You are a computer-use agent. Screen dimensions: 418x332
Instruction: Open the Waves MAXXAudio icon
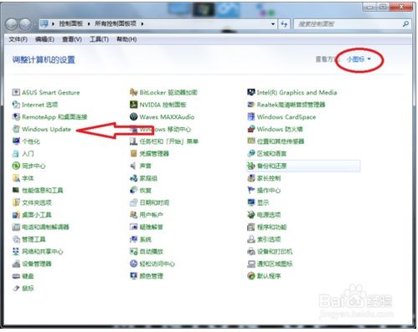[x=133, y=117]
